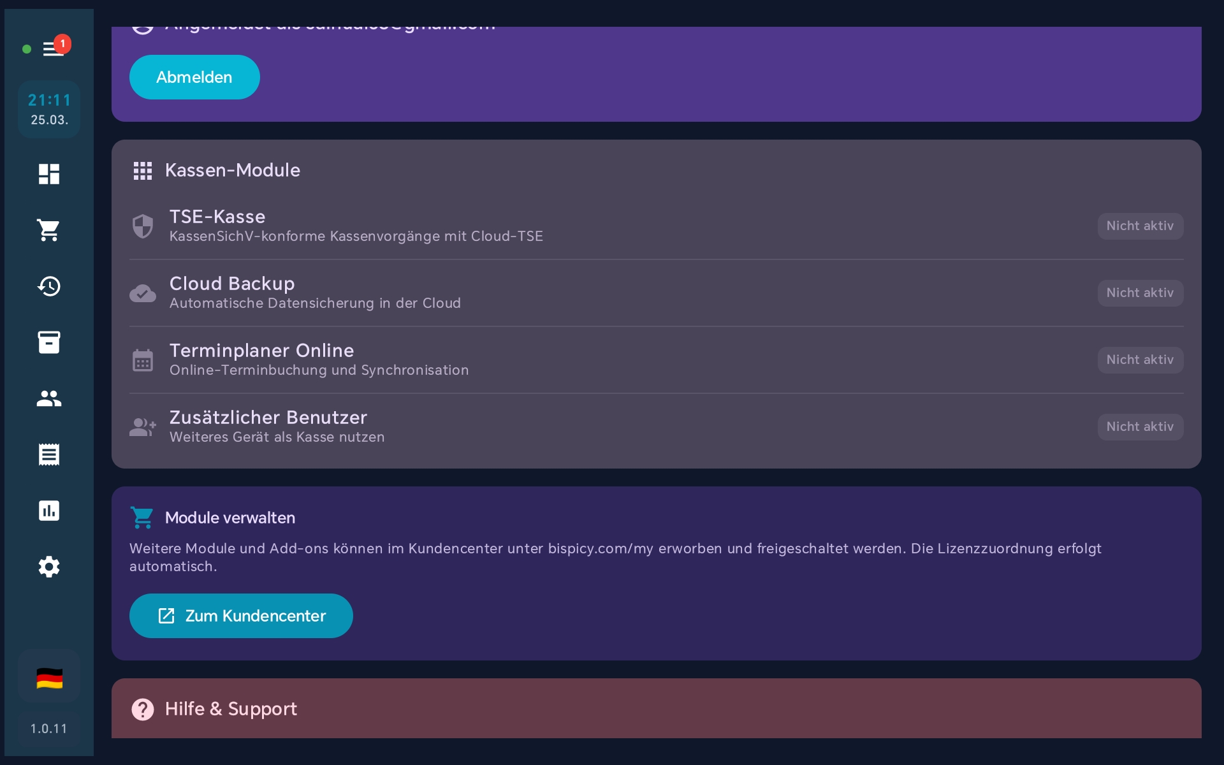The image size is (1224, 765).
Task: Click the Abmelden button
Action: tap(194, 77)
